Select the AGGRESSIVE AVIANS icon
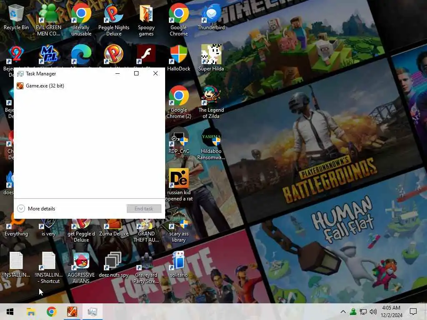The image size is (427, 320). click(x=81, y=268)
